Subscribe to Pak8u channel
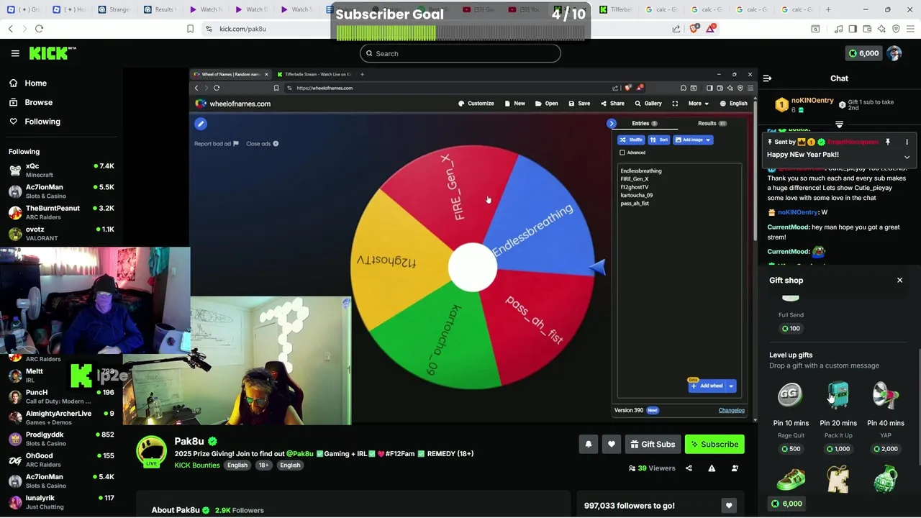 tap(714, 445)
